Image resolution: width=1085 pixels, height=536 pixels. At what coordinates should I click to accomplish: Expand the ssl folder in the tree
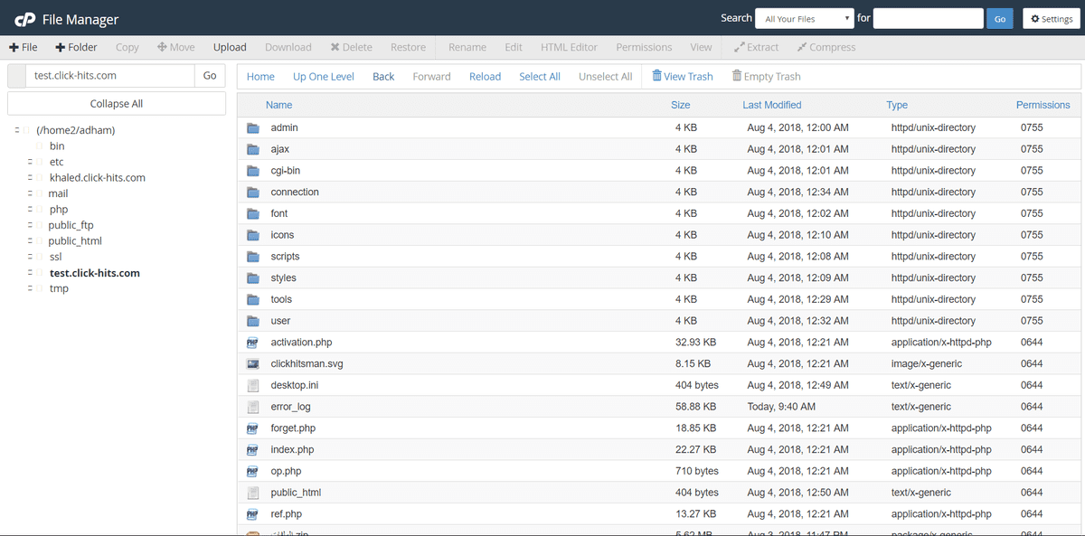(30, 257)
